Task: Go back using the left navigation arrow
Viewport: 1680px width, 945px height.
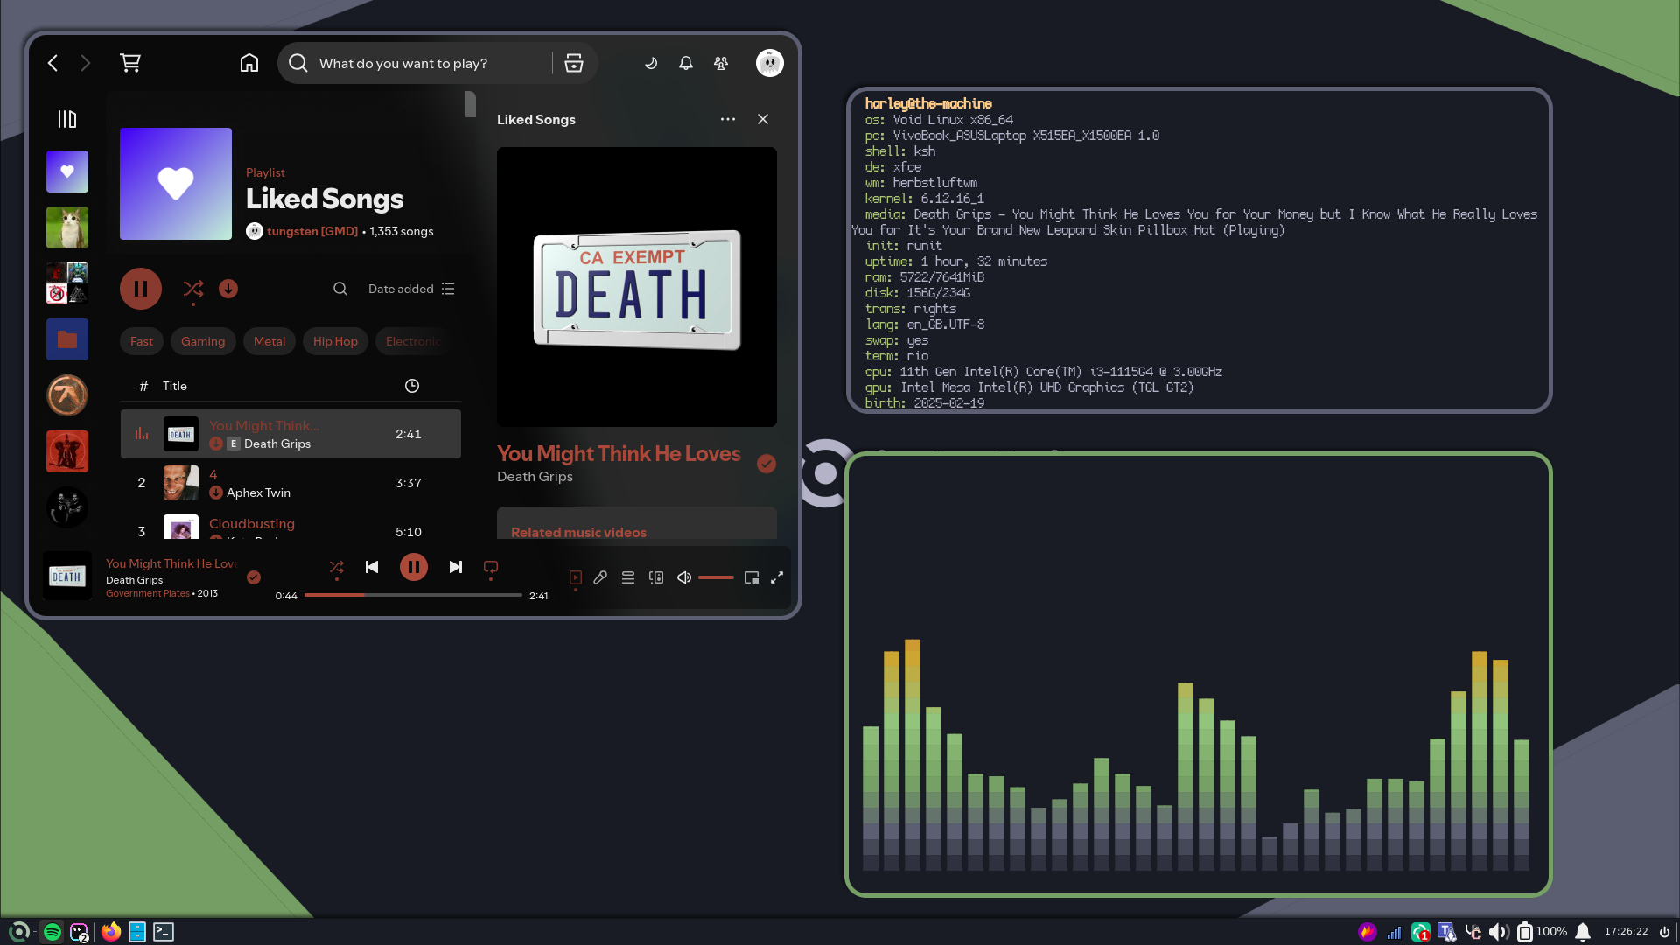Action: click(52, 63)
